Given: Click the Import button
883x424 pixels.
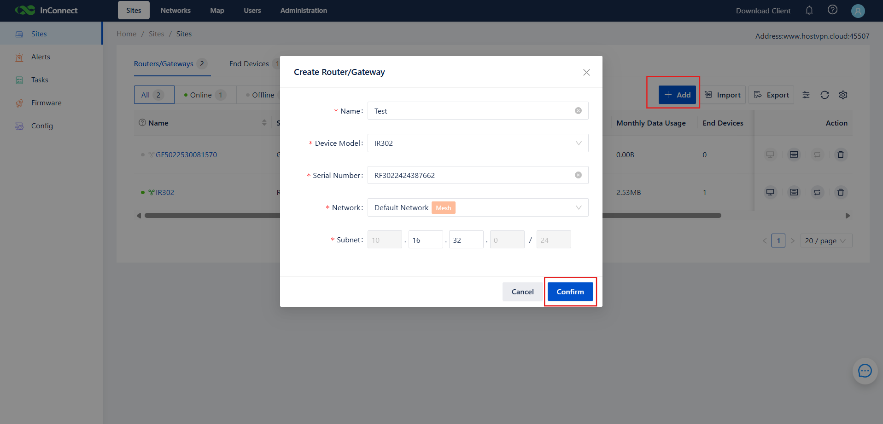Looking at the screenshot, I should [723, 95].
